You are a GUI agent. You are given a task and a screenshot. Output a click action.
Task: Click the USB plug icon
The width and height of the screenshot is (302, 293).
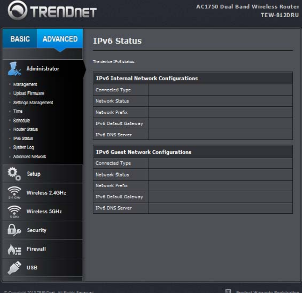pos(14,268)
